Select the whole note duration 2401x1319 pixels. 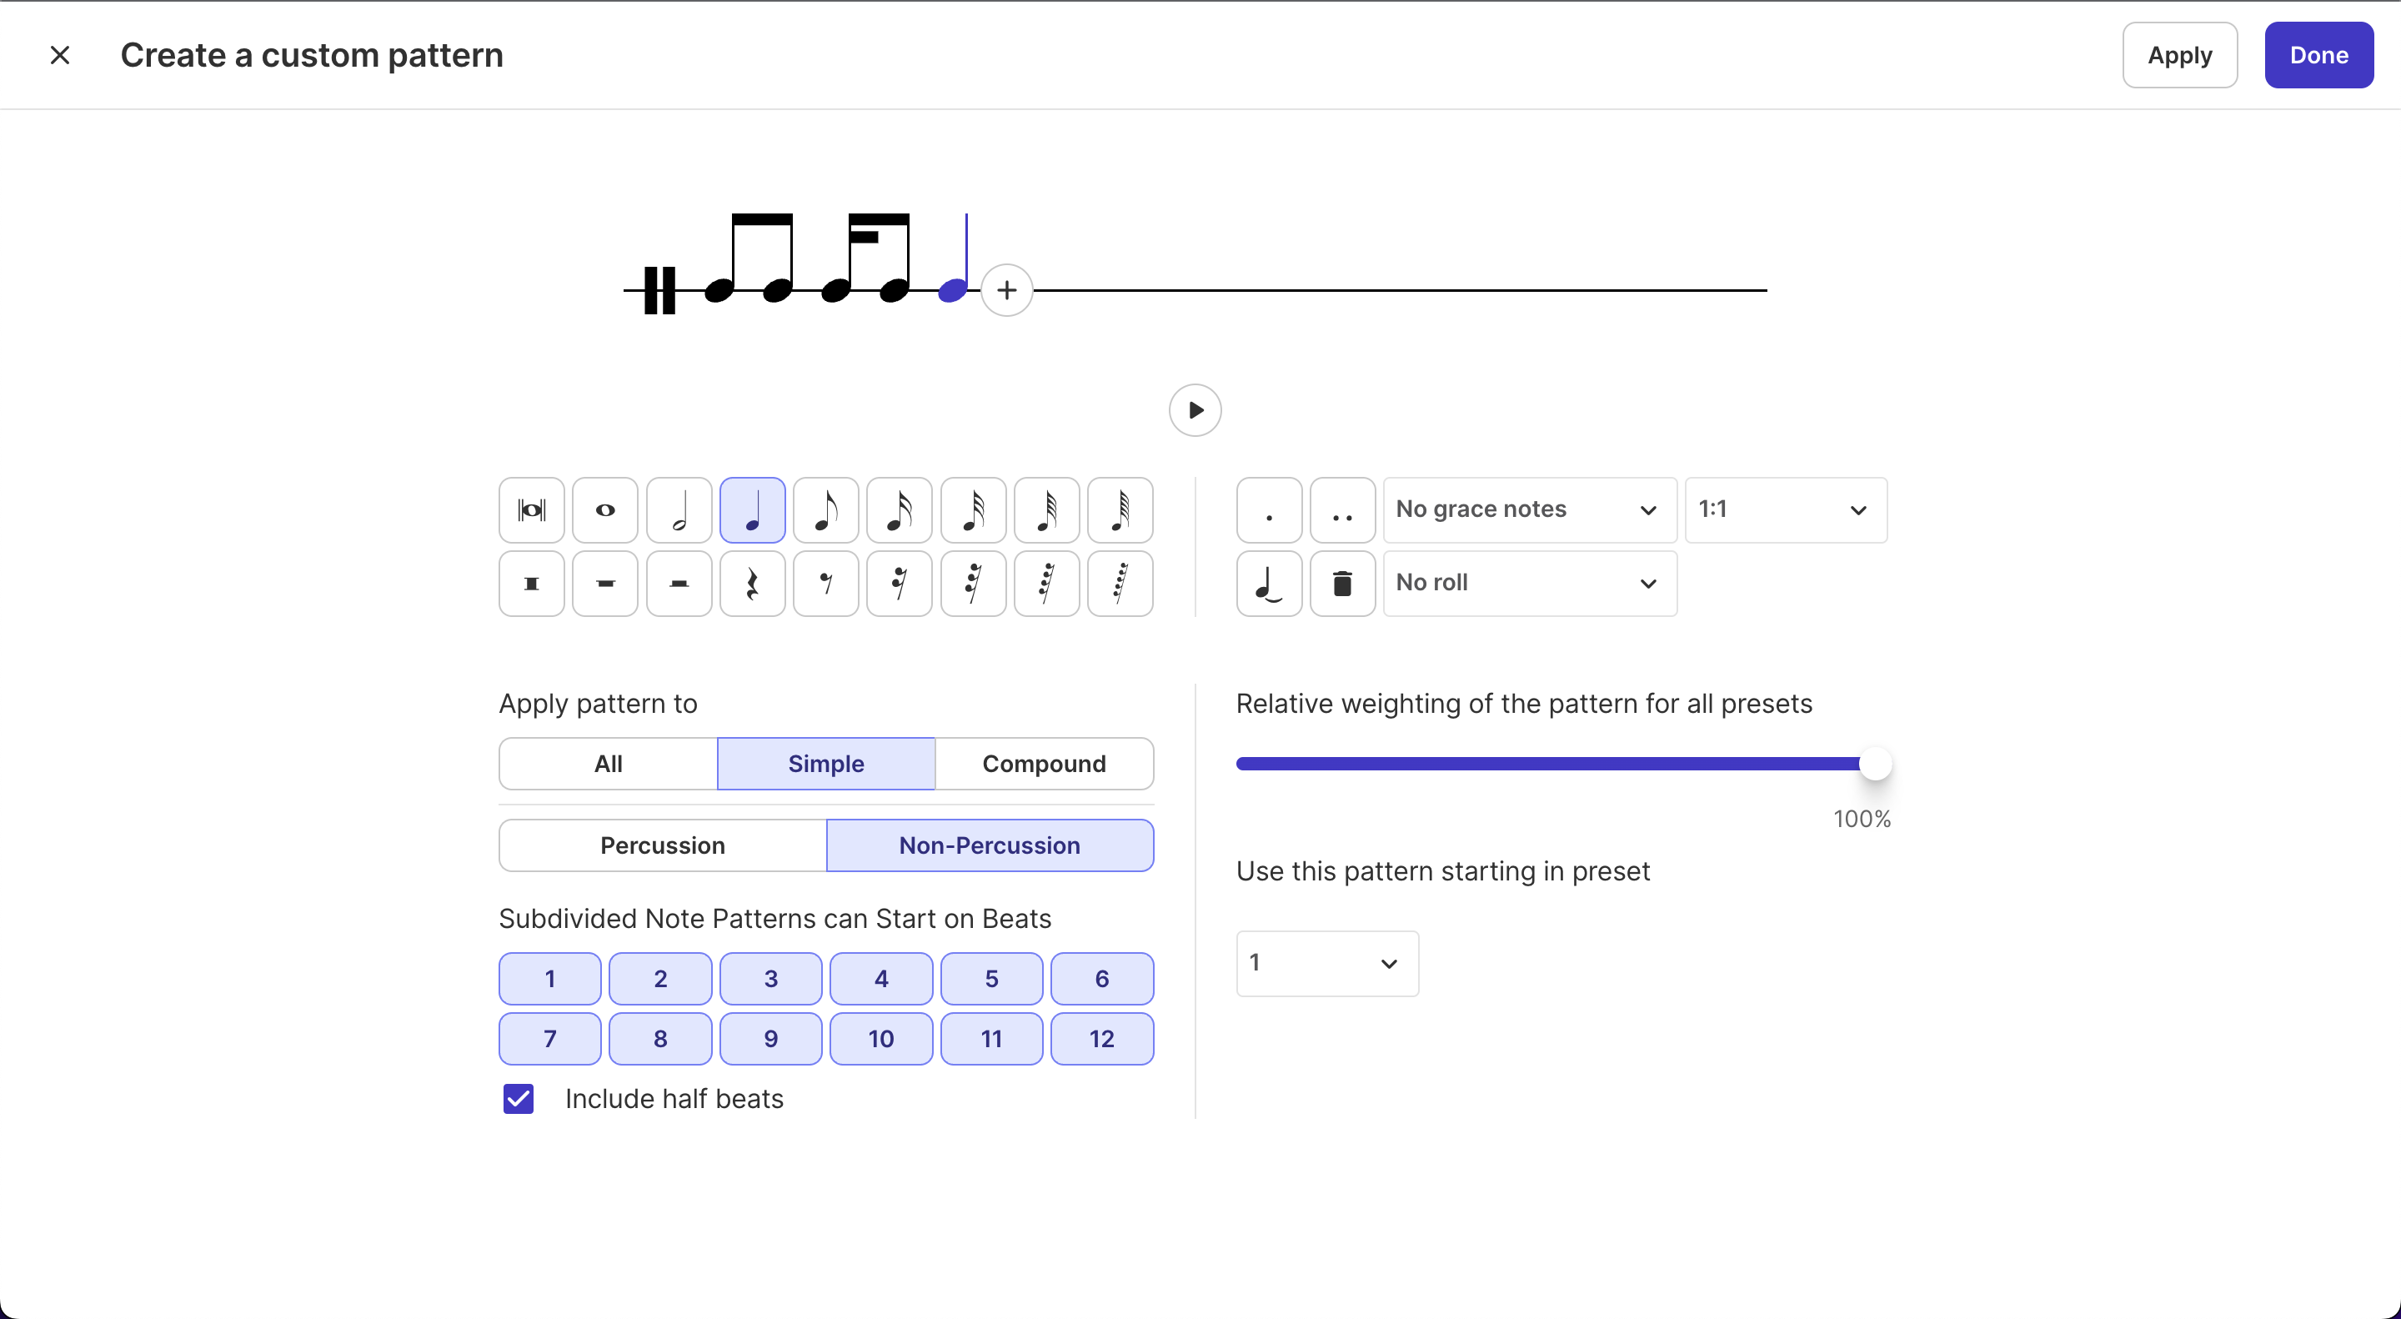605,510
